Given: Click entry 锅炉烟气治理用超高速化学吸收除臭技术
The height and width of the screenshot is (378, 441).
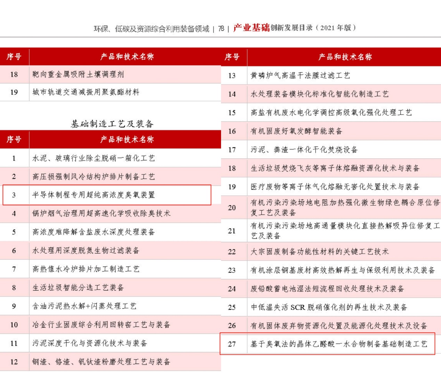Looking at the screenshot, I should point(101,214).
